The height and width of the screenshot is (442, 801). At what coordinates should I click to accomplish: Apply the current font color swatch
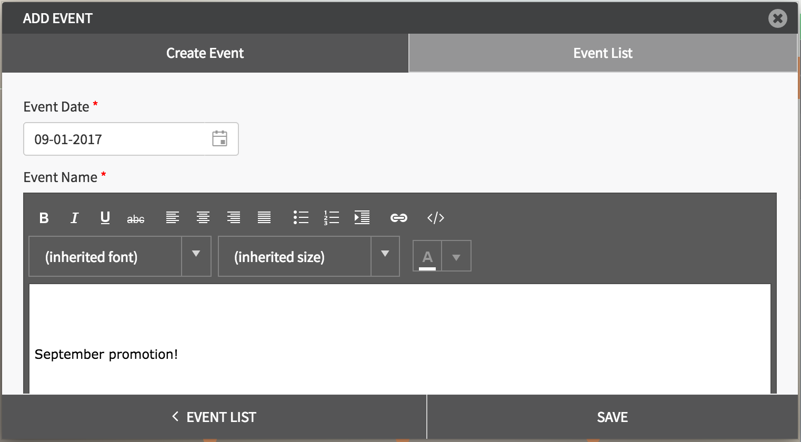[427, 257]
